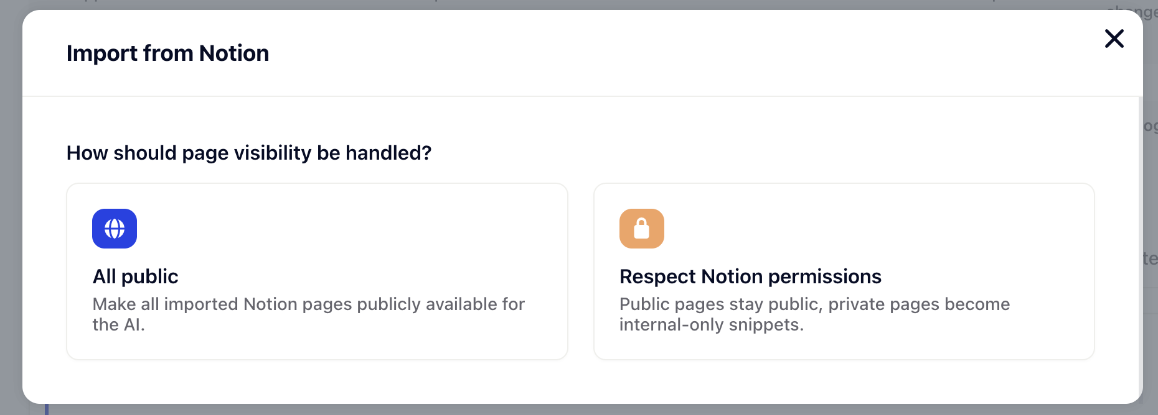Select the All public visibility option
Viewport: 1158px width, 415px height.
click(317, 271)
